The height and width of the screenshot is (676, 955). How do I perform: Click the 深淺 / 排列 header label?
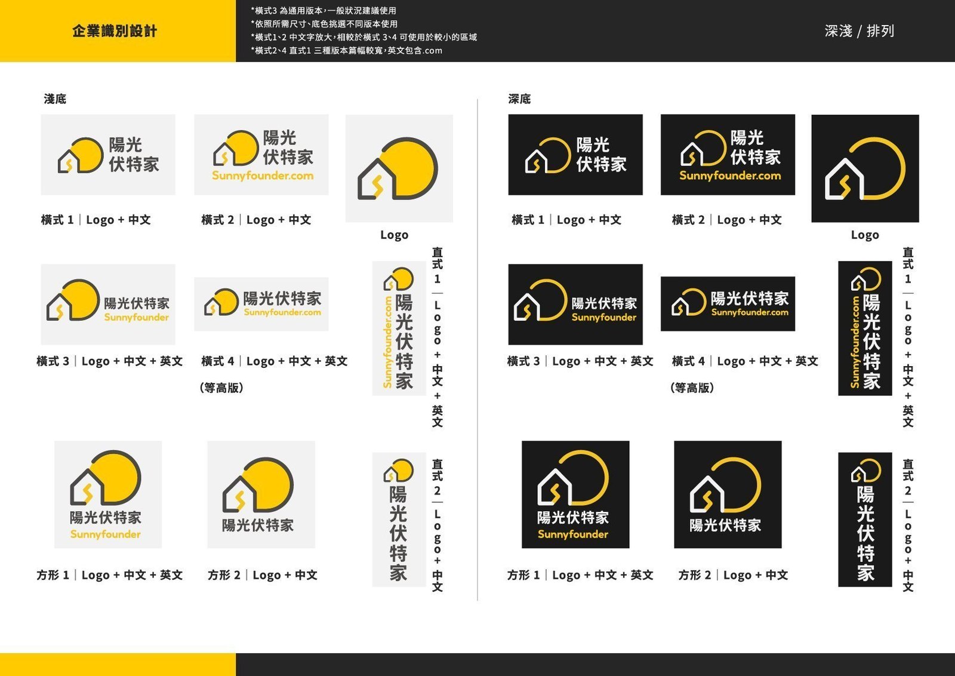860,31
